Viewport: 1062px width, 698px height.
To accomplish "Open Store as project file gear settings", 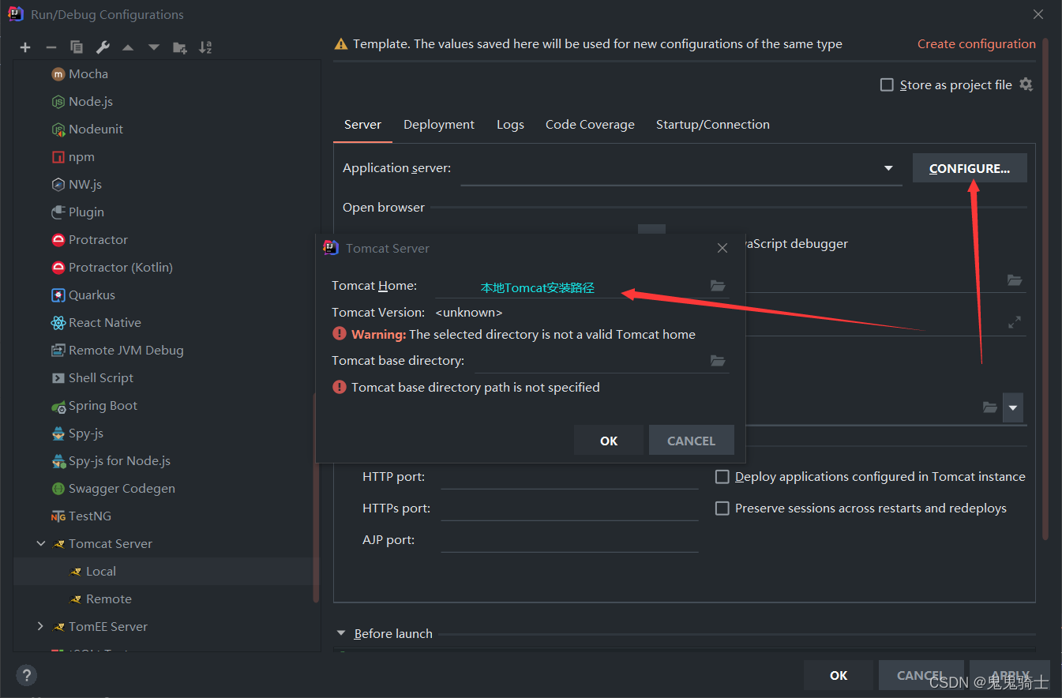I will coord(1026,84).
